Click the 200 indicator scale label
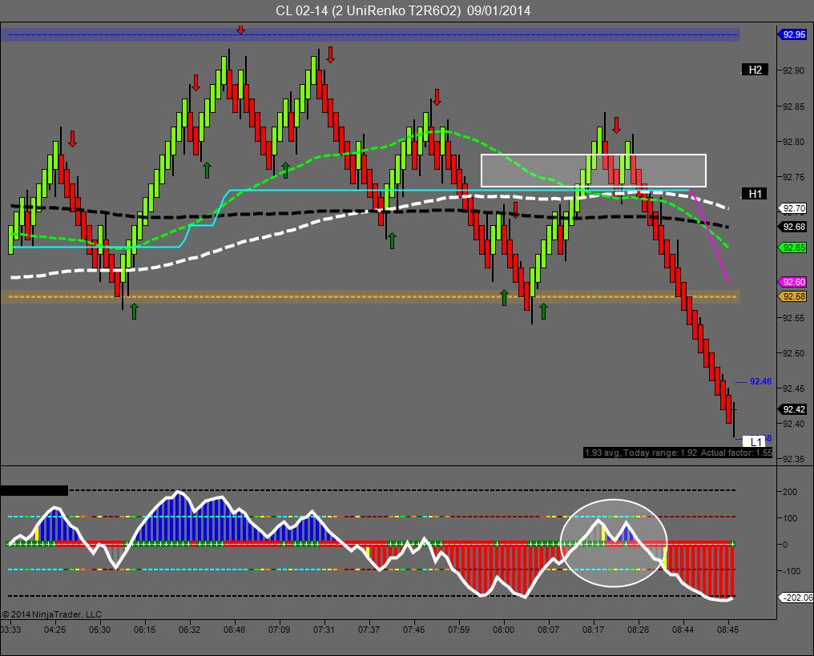This screenshot has width=814, height=656. pos(790,492)
